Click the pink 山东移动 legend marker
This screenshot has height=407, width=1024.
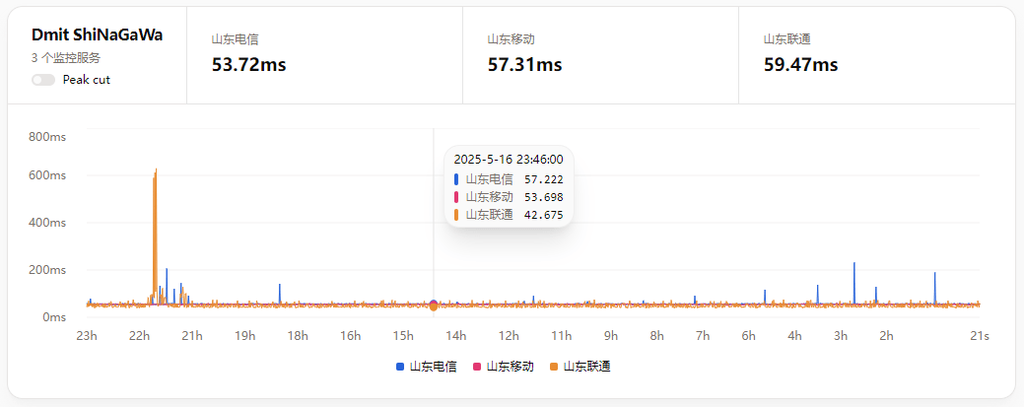478,366
